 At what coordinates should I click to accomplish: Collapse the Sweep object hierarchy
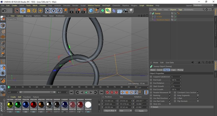coord(150,14)
